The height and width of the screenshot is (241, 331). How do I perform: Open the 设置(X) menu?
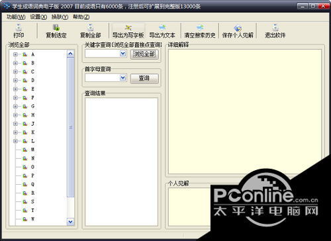click(x=38, y=17)
